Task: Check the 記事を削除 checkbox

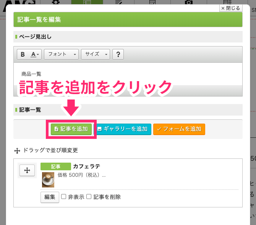Action: pyautogui.click(x=89, y=197)
